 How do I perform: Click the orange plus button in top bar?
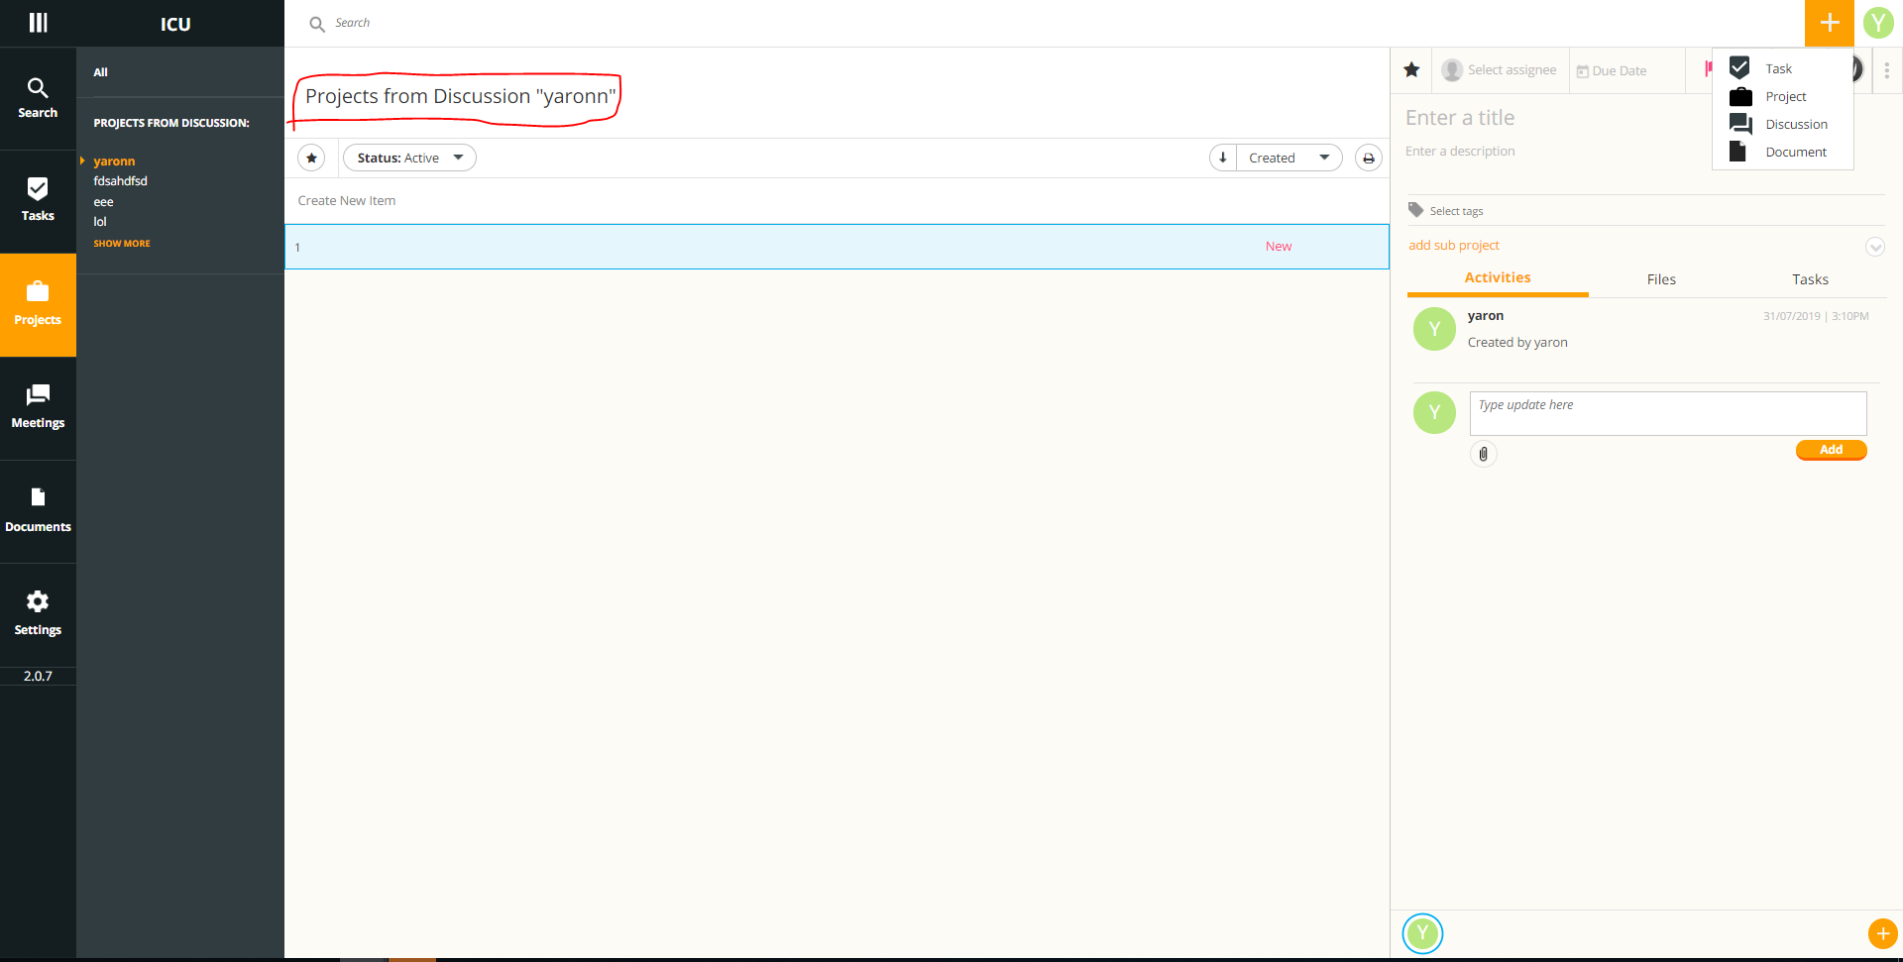pos(1830,23)
